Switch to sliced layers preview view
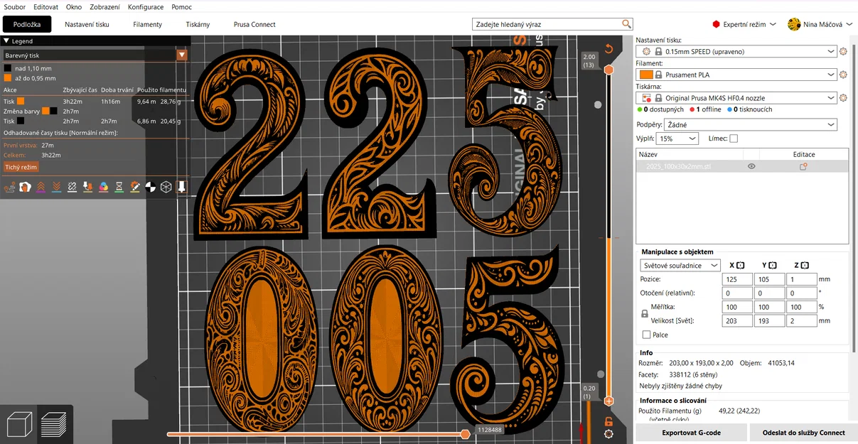This screenshot has width=858, height=444. click(53, 424)
